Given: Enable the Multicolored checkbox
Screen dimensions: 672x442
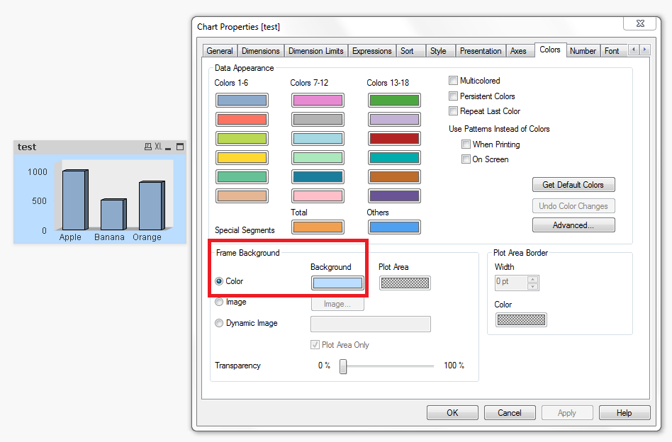Looking at the screenshot, I should (x=453, y=81).
